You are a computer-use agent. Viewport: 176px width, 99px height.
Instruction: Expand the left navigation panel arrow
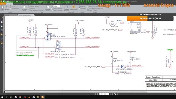(x=2, y=17)
